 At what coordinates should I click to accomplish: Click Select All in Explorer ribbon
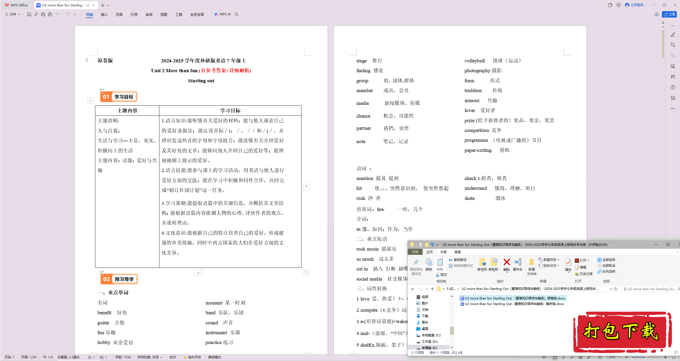606,260
